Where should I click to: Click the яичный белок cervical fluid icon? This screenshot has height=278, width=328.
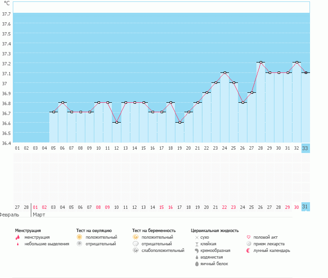[x=196, y=263]
